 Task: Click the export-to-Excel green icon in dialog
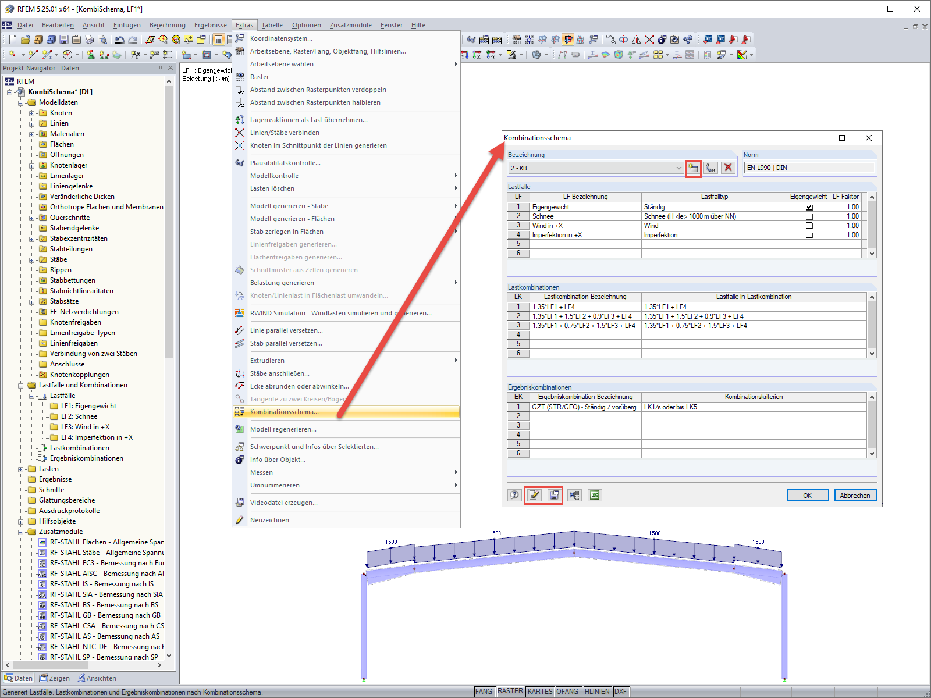click(595, 495)
